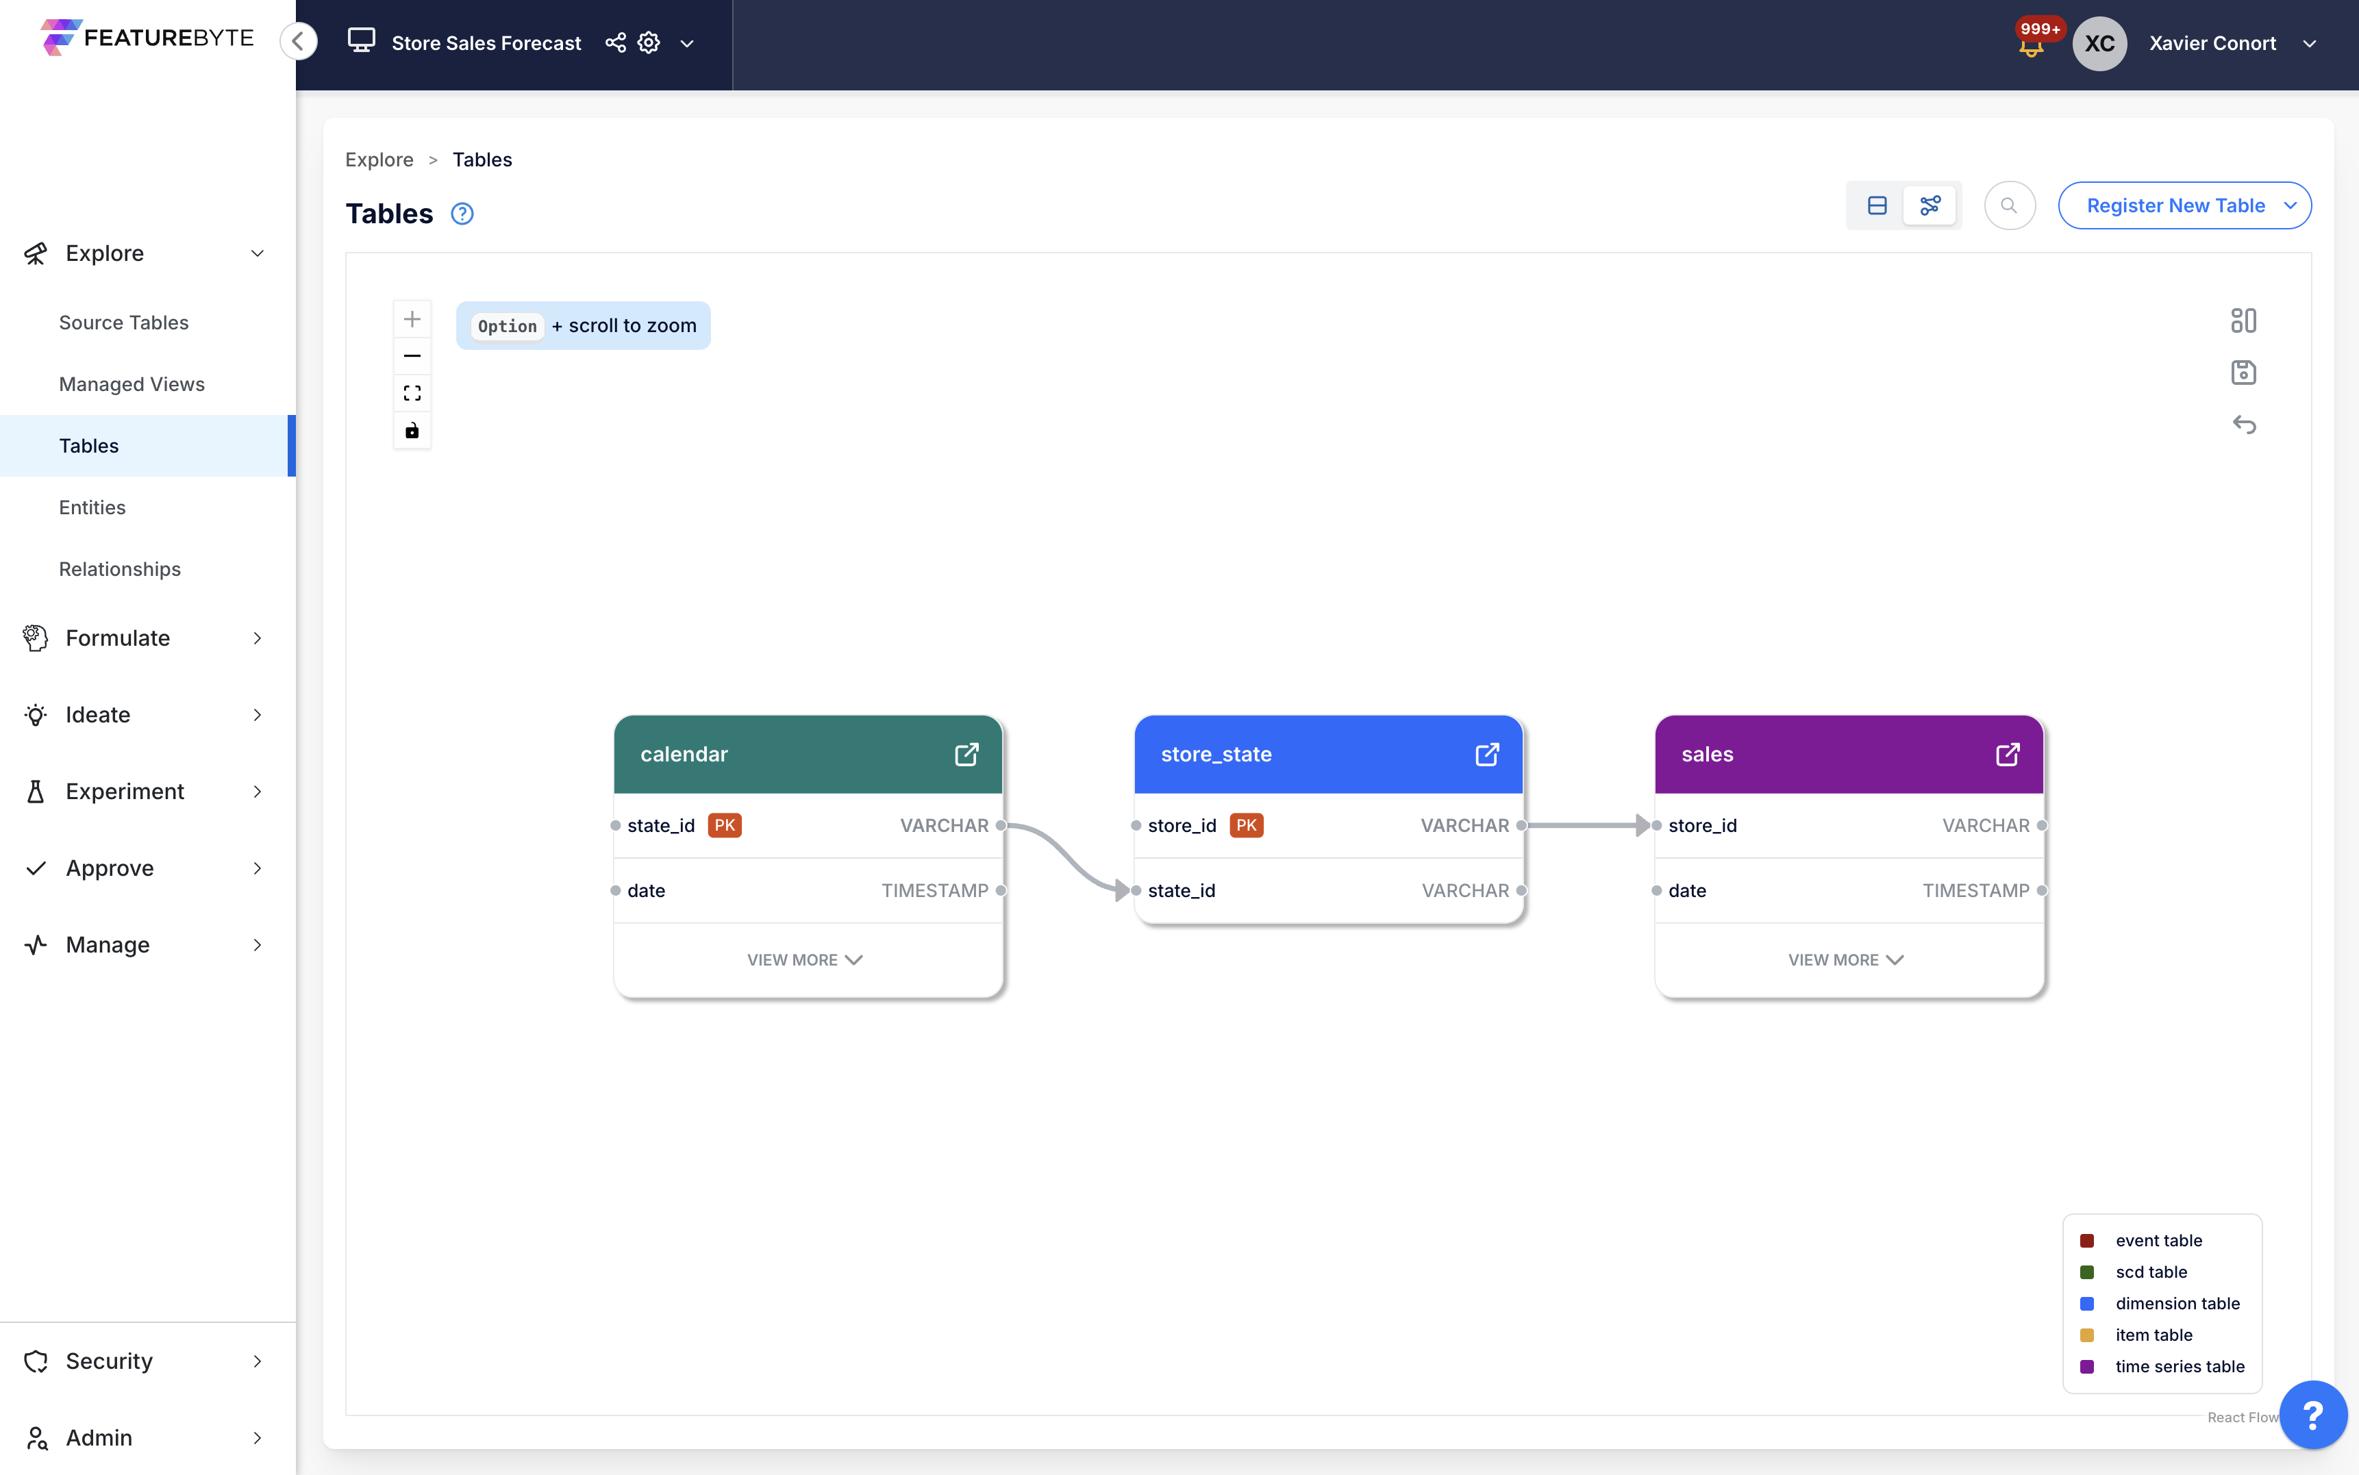
Task: Click the zoom in plus button
Action: (x=412, y=319)
